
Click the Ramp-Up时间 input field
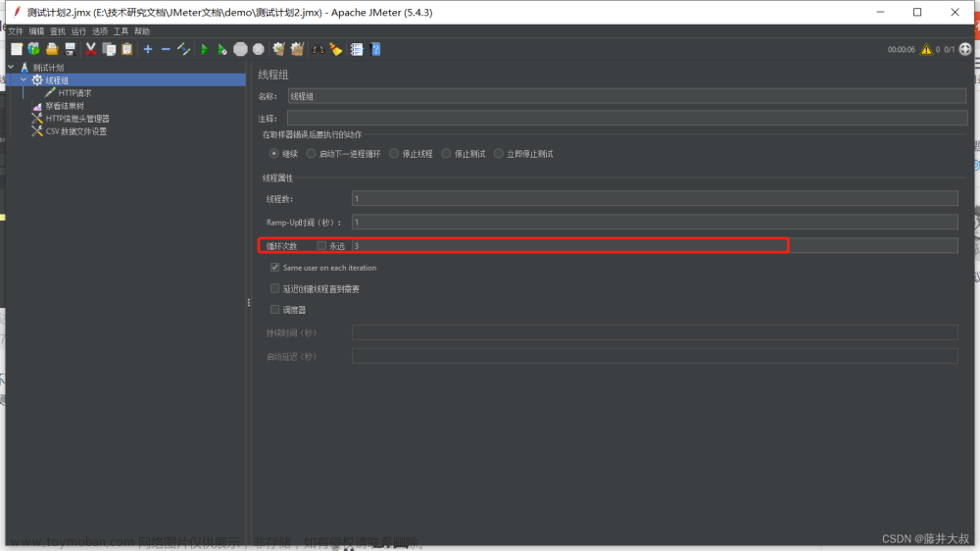tap(655, 222)
